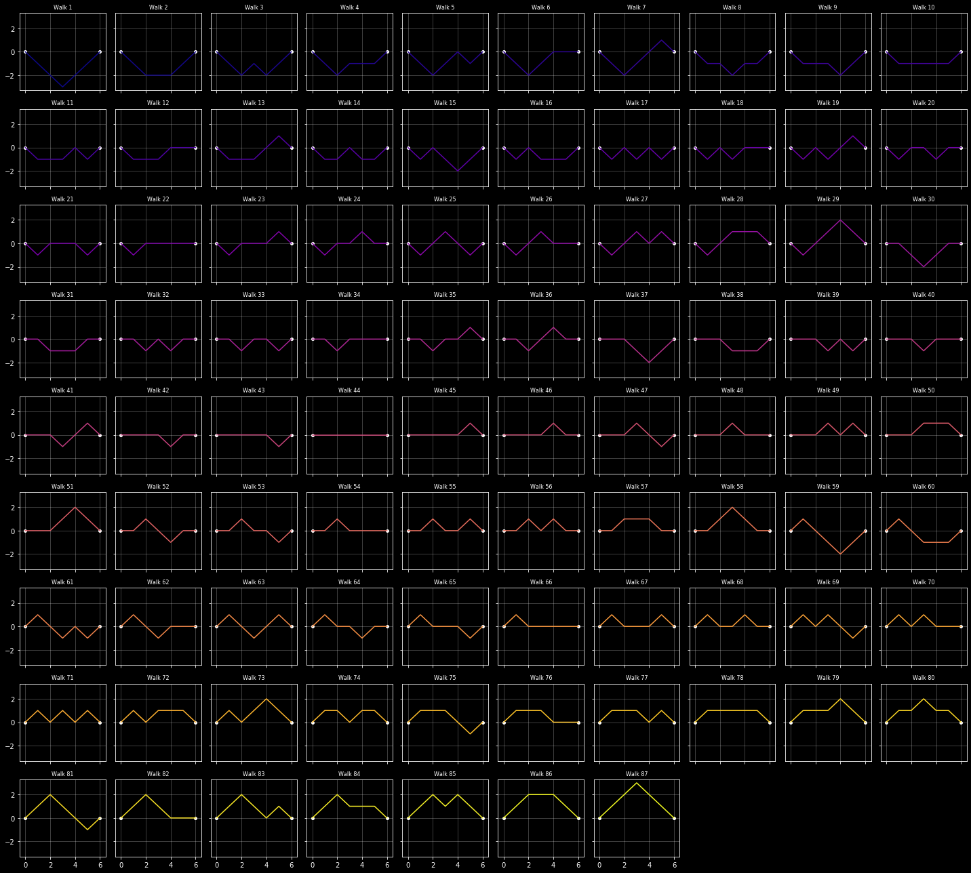Screen dimensions: 971x873
Task: Select the Walk 29 subplot
Action: click(828, 243)
